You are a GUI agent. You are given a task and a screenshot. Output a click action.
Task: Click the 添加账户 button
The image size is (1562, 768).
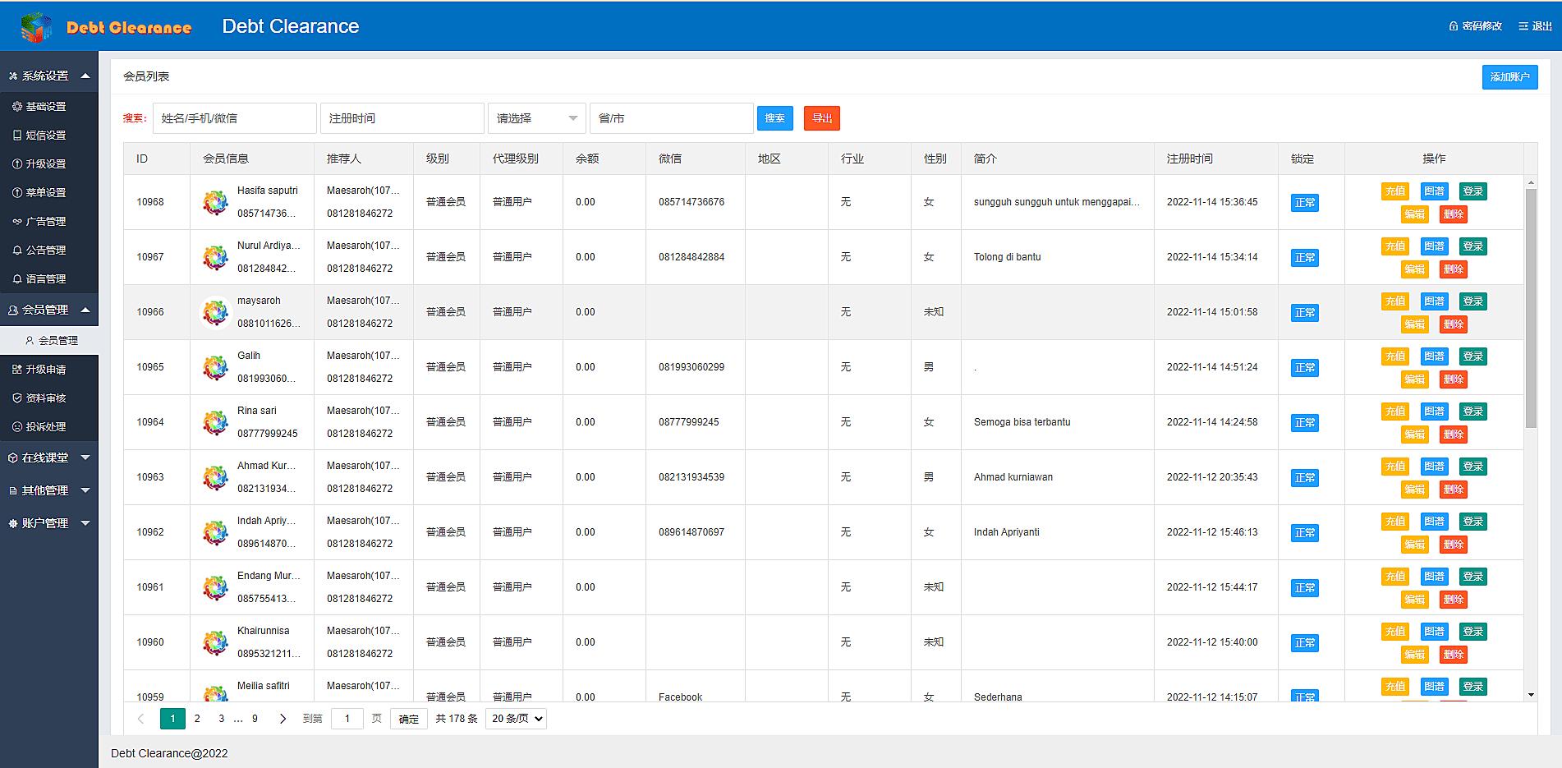[x=1509, y=77]
